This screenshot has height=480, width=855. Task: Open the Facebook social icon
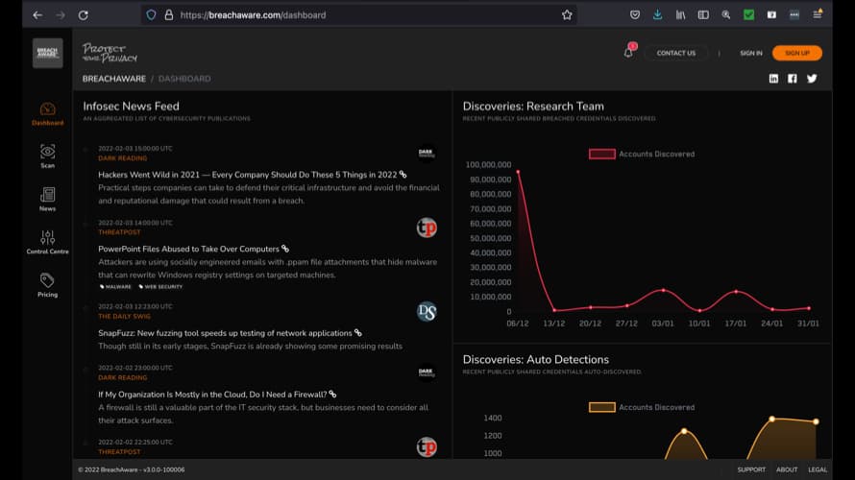click(x=793, y=79)
